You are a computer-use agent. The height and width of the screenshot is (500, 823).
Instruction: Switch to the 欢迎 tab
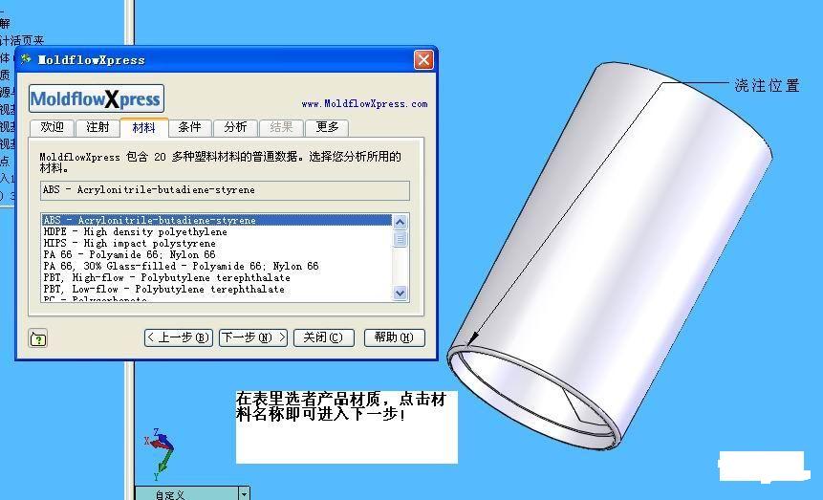52,127
